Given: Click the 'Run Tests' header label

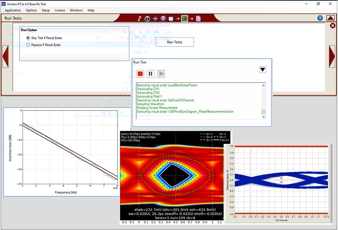Looking at the screenshot, I should (x=13, y=18).
